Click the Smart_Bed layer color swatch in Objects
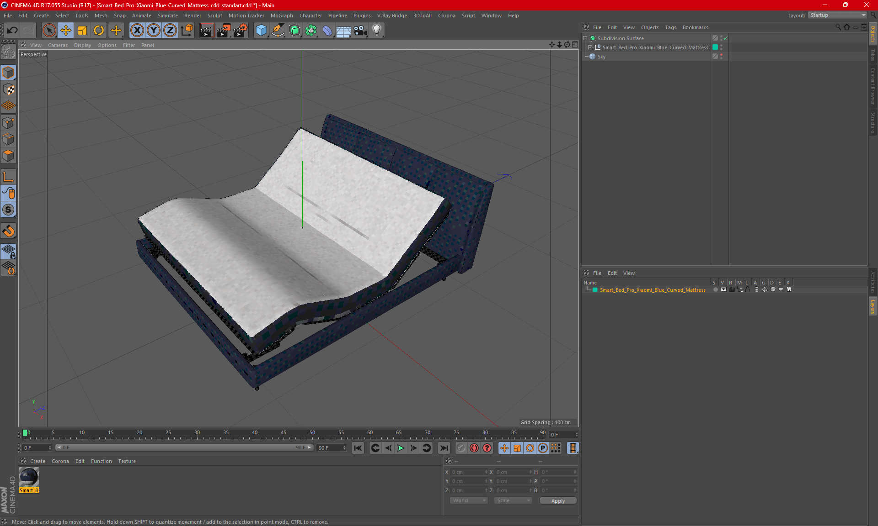This screenshot has width=878, height=526. 715,47
